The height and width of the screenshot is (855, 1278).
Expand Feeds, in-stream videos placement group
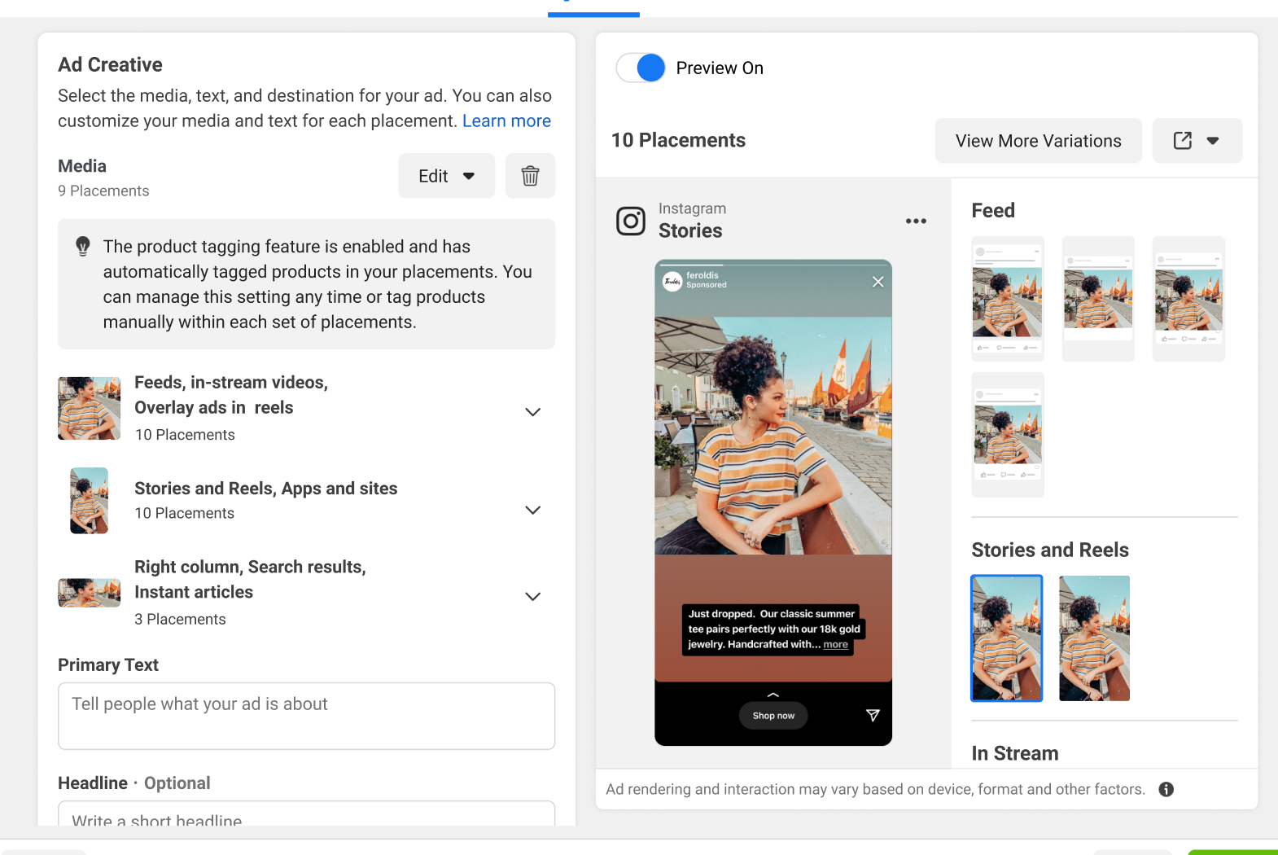[x=532, y=412]
